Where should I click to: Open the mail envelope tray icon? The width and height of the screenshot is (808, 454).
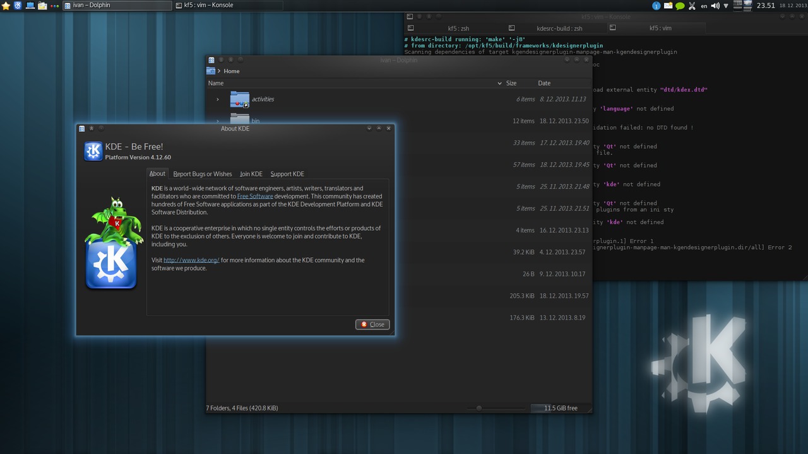pos(668,6)
